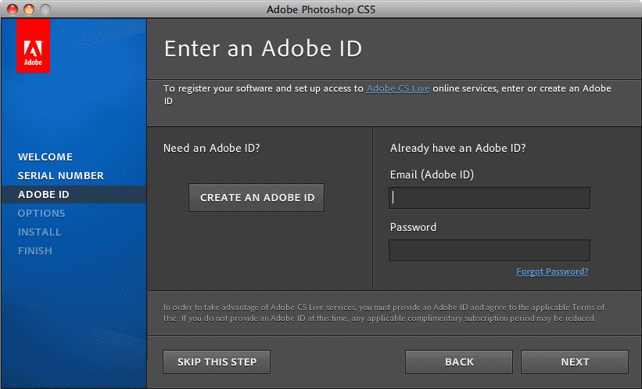Screen dimensions: 642x389
Task: Click 'Already have an Adobe ID?' text
Action: [457, 148]
